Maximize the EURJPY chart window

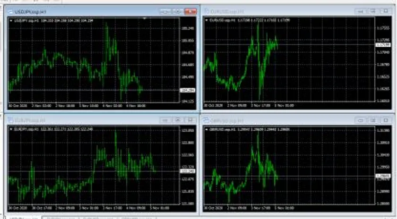(178, 120)
